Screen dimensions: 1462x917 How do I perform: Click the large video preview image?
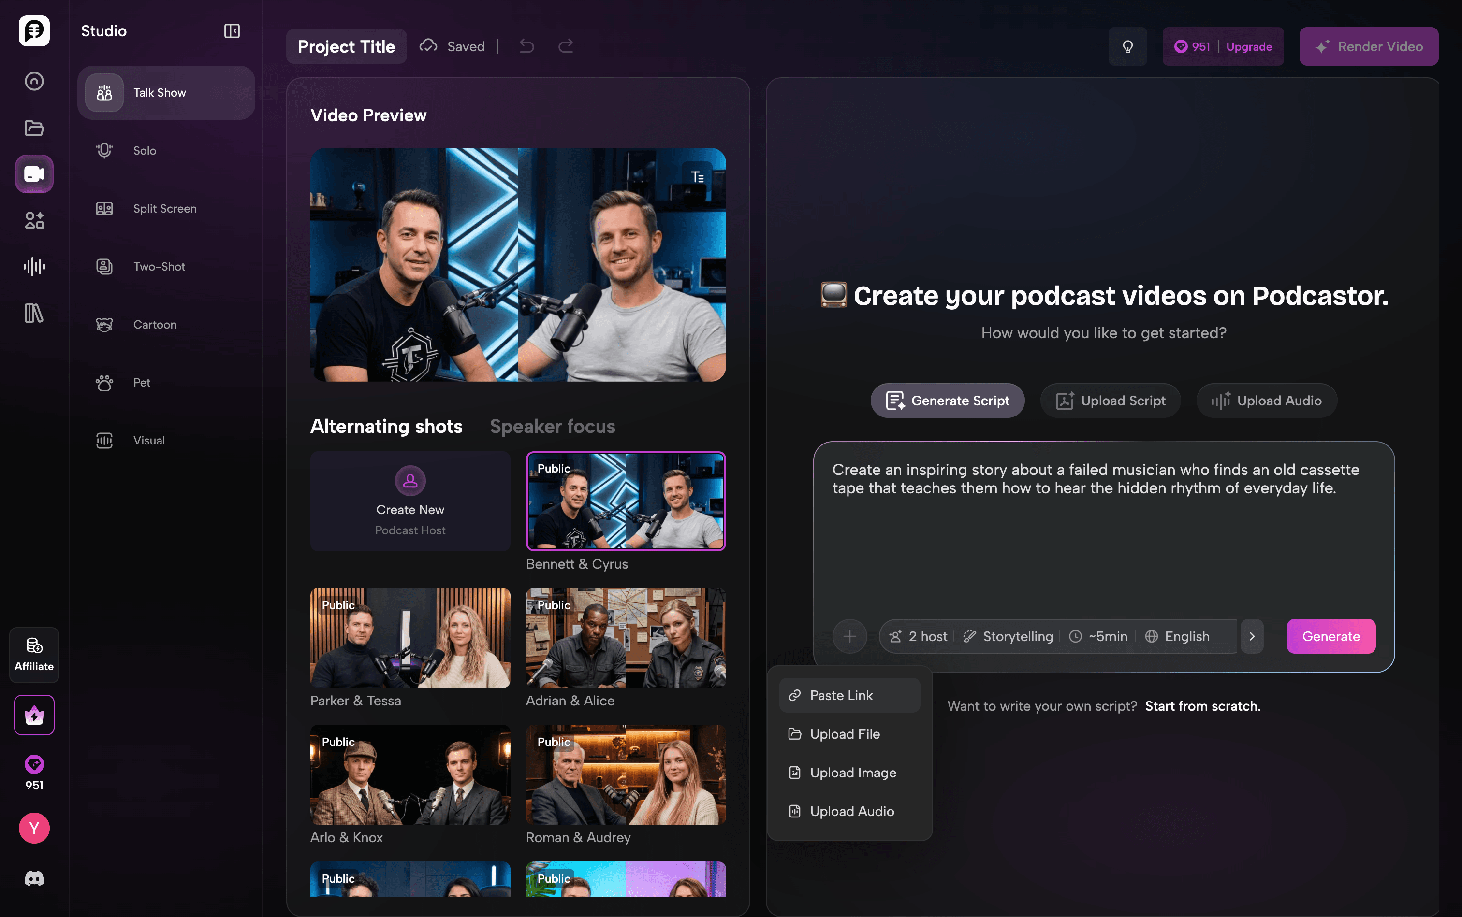(518, 265)
